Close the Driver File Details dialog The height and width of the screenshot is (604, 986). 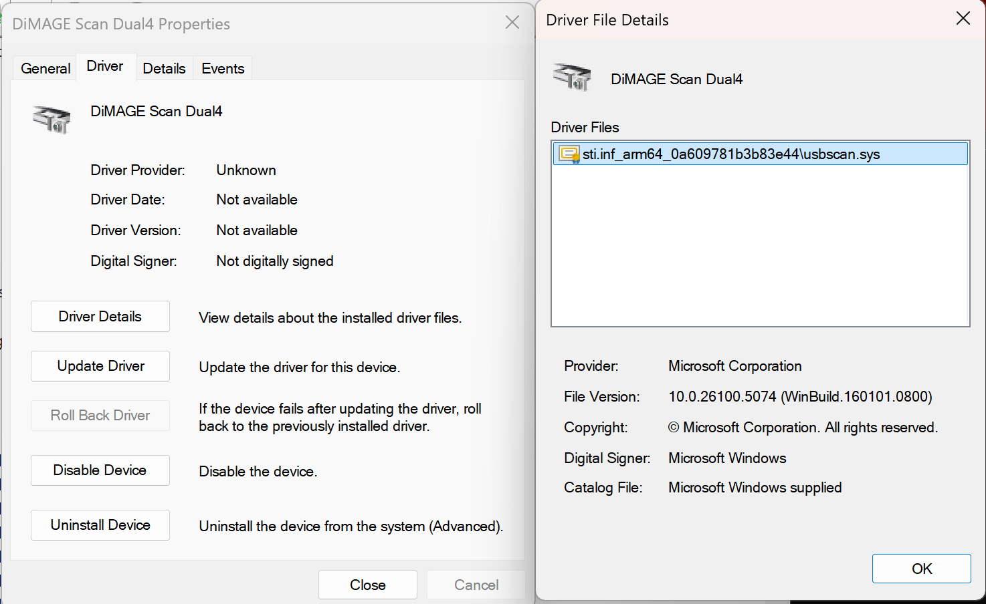(x=963, y=19)
